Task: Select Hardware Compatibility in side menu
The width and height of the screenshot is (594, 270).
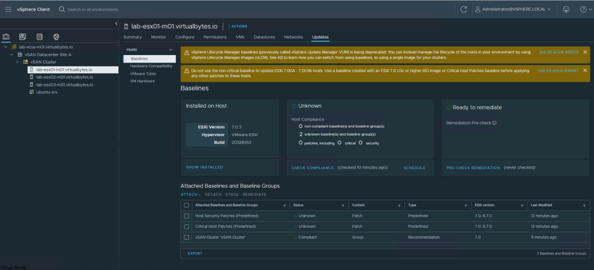Action: (151, 66)
